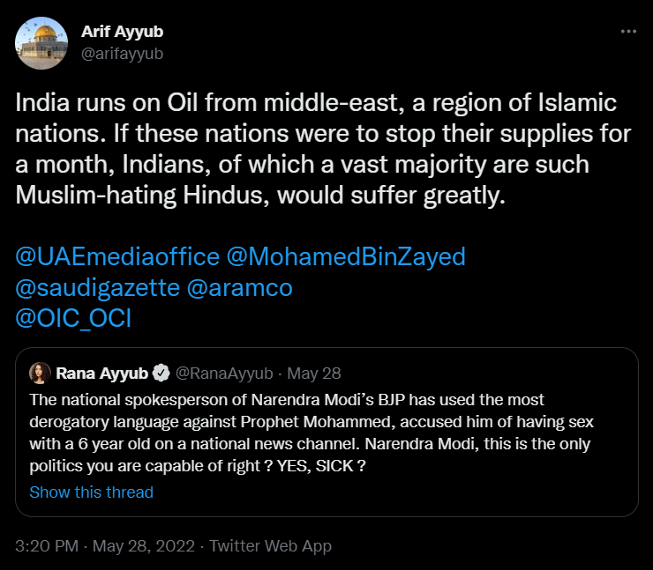Visit the @saudigazette mention
Screen dimensions: 653x570
tap(108, 287)
